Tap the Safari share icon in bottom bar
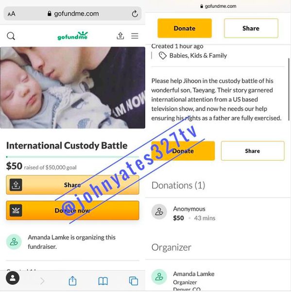Viewport: 291px width, 292px height. pos(72,281)
